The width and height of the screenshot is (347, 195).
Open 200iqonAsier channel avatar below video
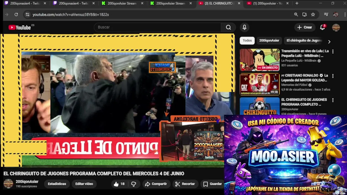(x=8, y=184)
